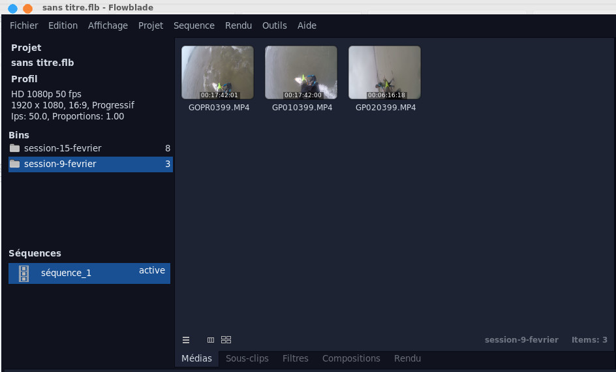Open the Affichage menu
The height and width of the screenshot is (372, 616).
point(108,25)
